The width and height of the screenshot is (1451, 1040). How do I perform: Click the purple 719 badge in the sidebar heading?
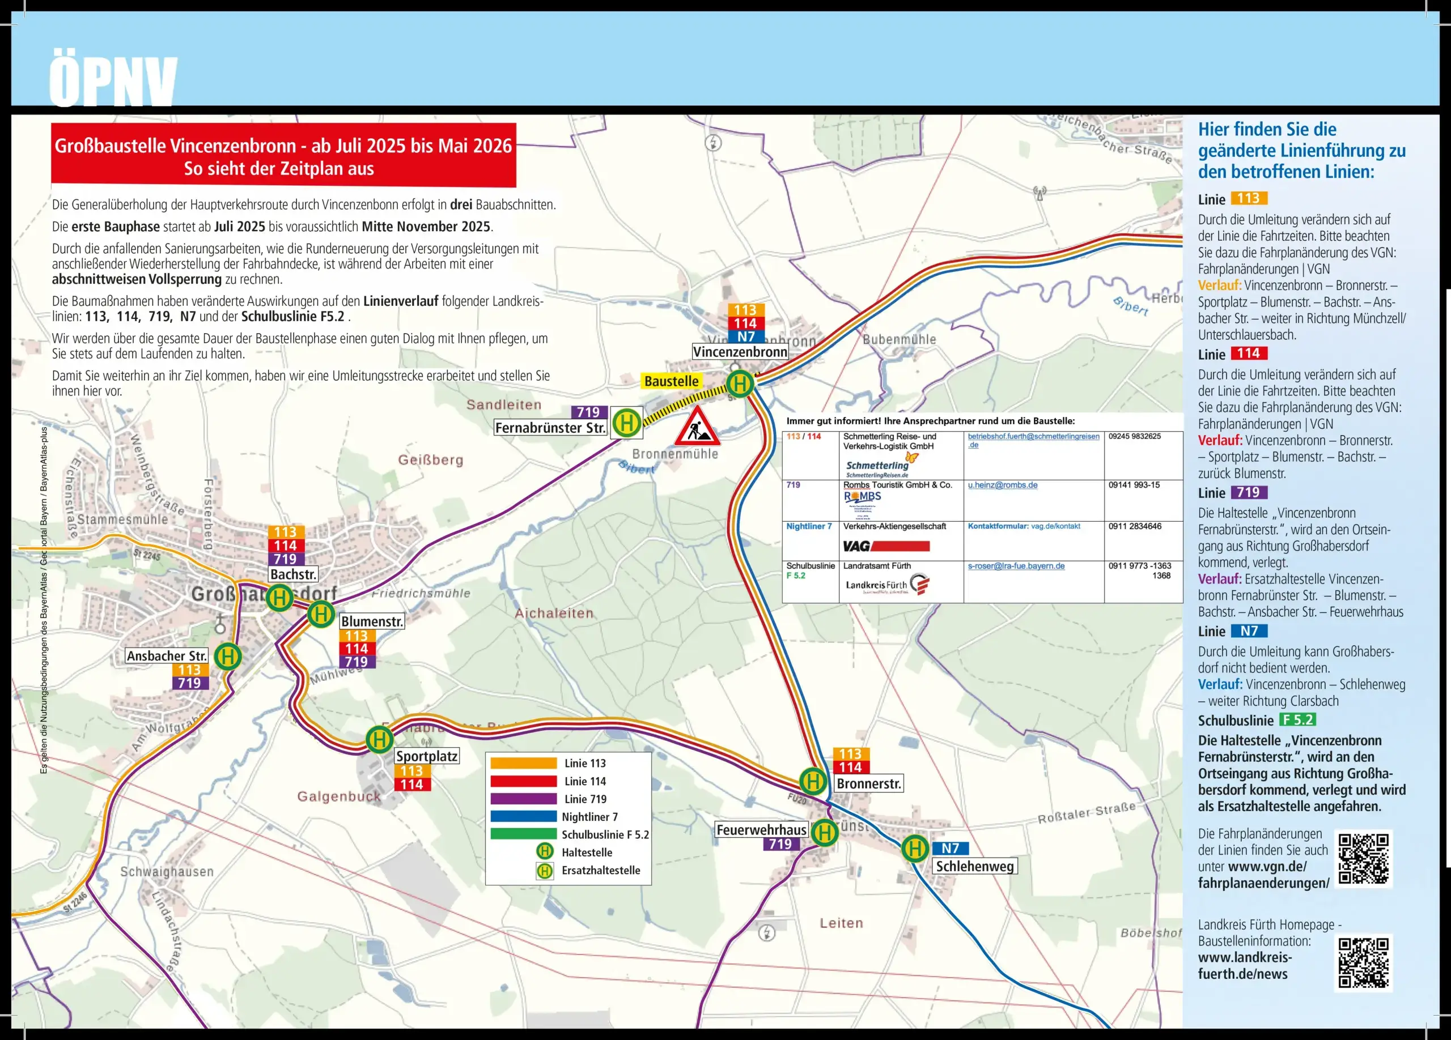point(1249,492)
